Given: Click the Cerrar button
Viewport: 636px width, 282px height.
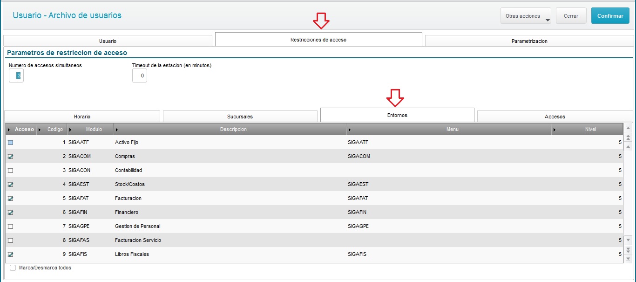Looking at the screenshot, I should [x=571, y=16].
